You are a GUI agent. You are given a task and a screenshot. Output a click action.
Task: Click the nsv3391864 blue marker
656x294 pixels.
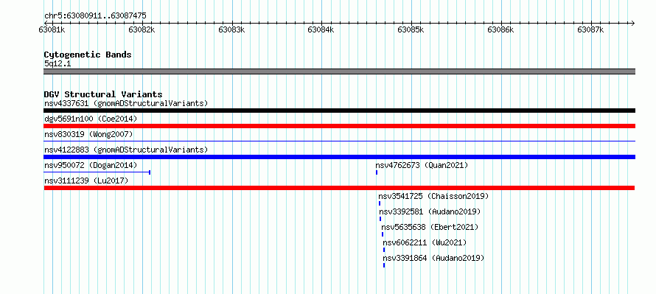(x=384, y=265)
